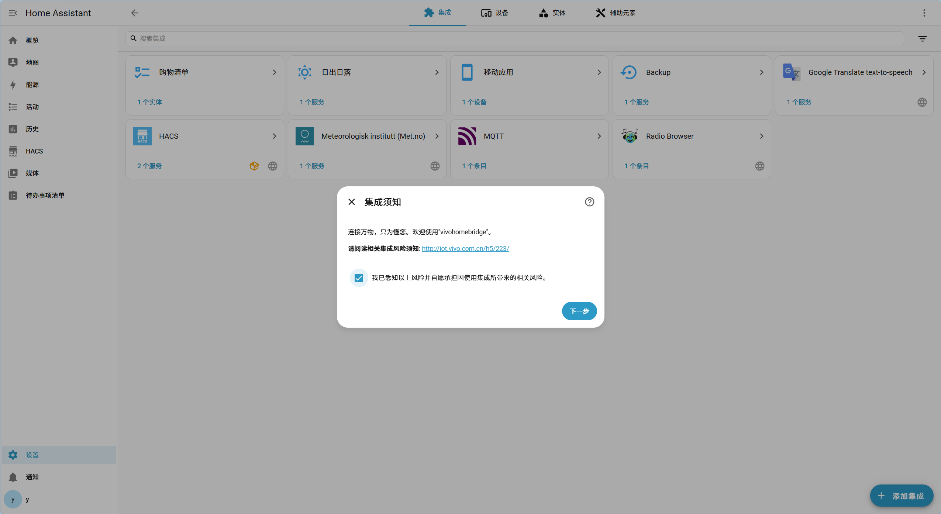
Task: Expand the 购物清单 card chevron
Action: [275, 72]
